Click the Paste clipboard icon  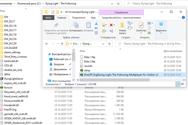click(88, 25)
